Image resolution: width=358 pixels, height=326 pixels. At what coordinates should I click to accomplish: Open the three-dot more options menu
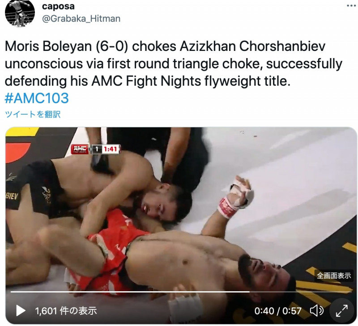pos(351,5)
